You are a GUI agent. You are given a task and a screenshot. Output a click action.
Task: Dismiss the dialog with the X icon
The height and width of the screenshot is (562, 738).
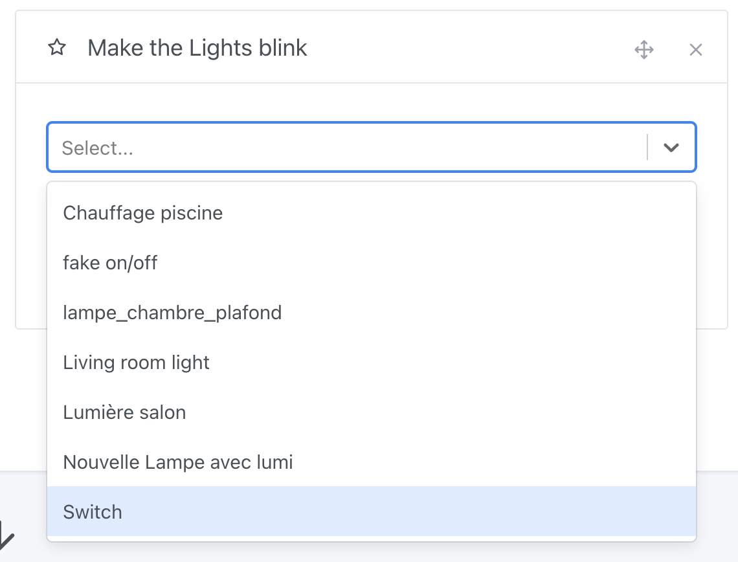point(695,49)
